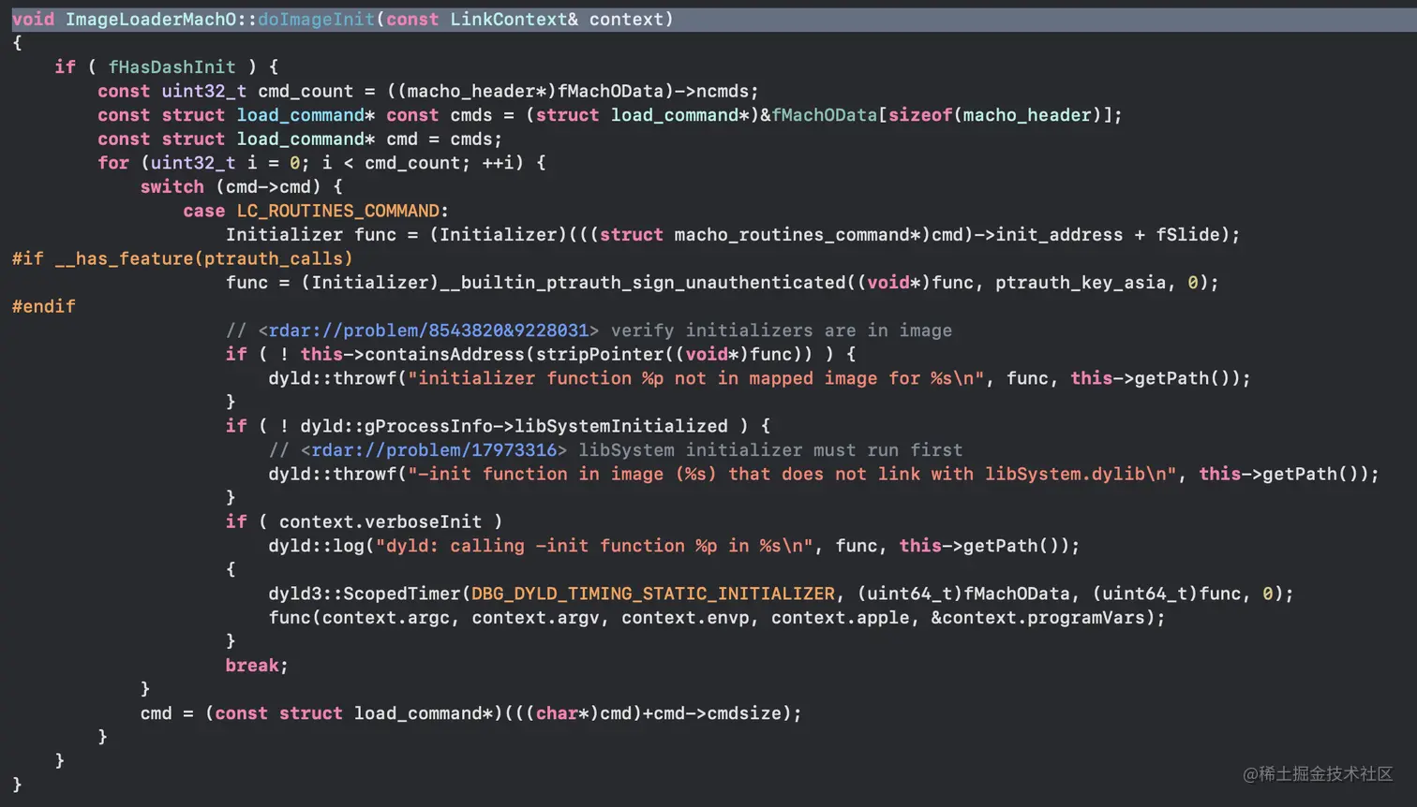
Task: Click sizeof(macho_header) expression
Action: pyautogui.click(x=995, y=115)
